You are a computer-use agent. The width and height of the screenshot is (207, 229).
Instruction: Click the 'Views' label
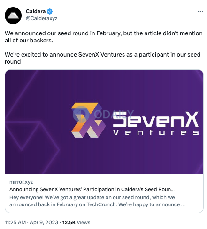click(84, 222)
